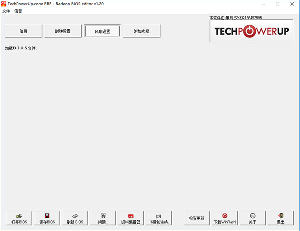Switch to the 时钟设置 tab
Screen dimensions: 300x231
[63, 31]
